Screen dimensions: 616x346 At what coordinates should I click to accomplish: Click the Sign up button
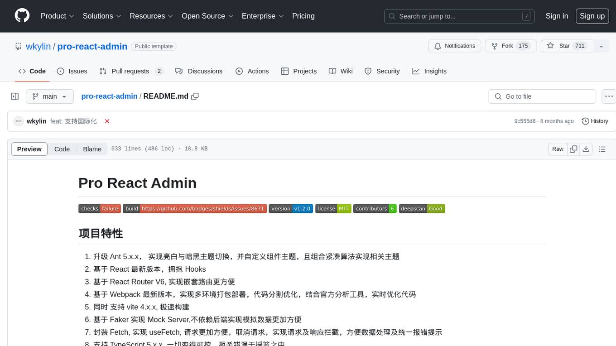(592, 16)
